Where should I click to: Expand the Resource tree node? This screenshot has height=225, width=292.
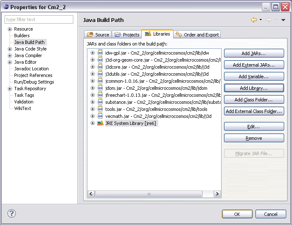pyautogui.click(x=10, y=29)
